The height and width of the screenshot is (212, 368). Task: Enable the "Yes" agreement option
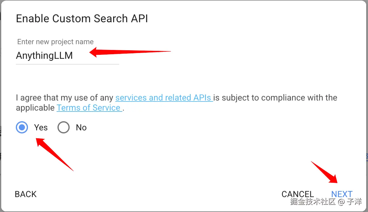pos(22,127)
